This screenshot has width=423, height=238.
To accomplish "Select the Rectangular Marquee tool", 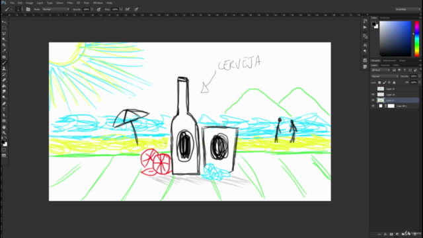I will tap(4, 28).
